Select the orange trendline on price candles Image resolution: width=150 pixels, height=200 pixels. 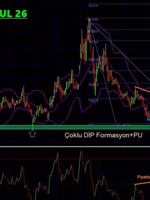point(142,89)
